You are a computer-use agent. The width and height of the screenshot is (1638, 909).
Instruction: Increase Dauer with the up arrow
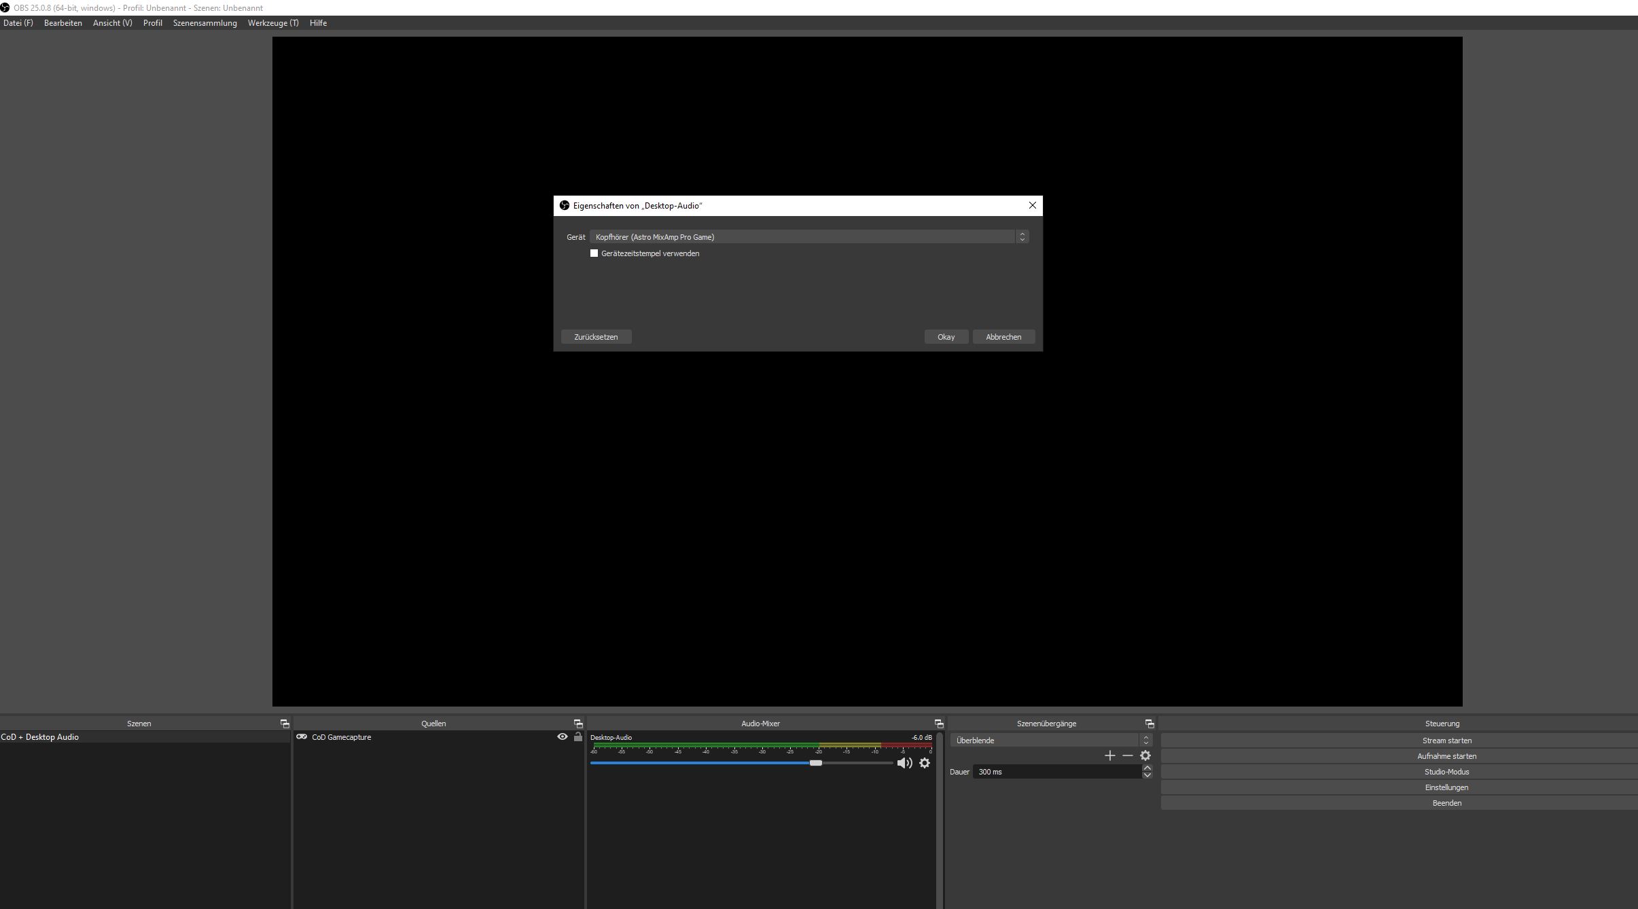[x=1147, y=768]
